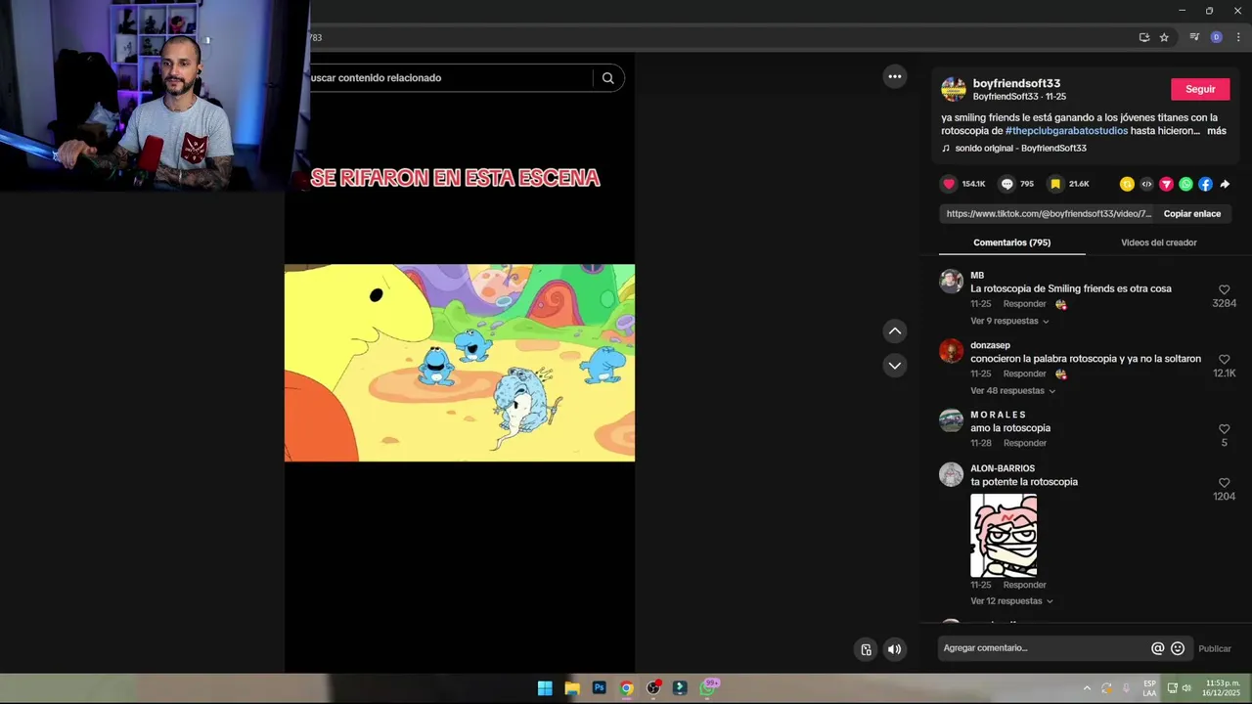Open Windows Start menu
Image resolution: width=1252 pixels, height=704 pixels.
click(545, 688)
